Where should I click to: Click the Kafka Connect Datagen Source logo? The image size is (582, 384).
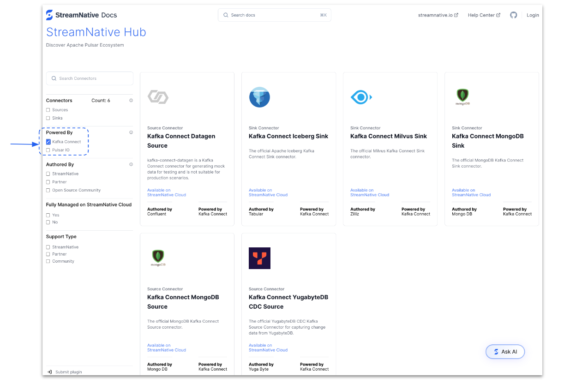tap(158, 97)
